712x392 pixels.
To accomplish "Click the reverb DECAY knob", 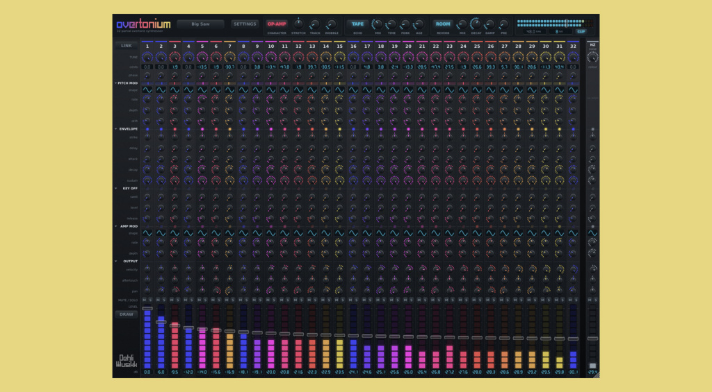I will tap(476, 24).
